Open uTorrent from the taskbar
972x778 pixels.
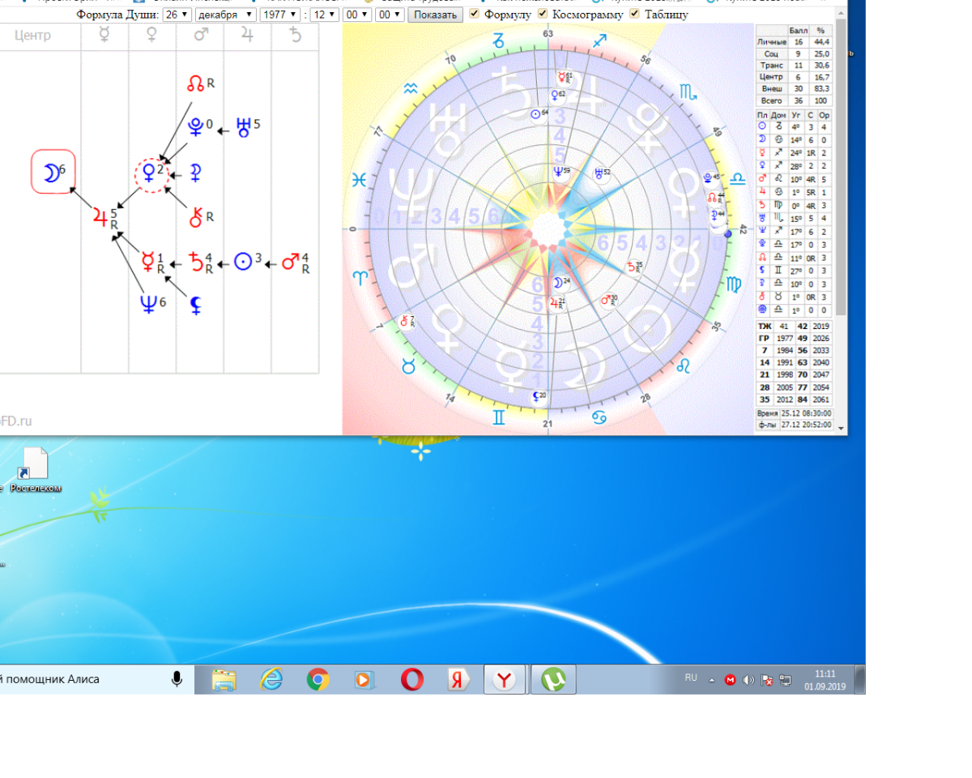553,679
